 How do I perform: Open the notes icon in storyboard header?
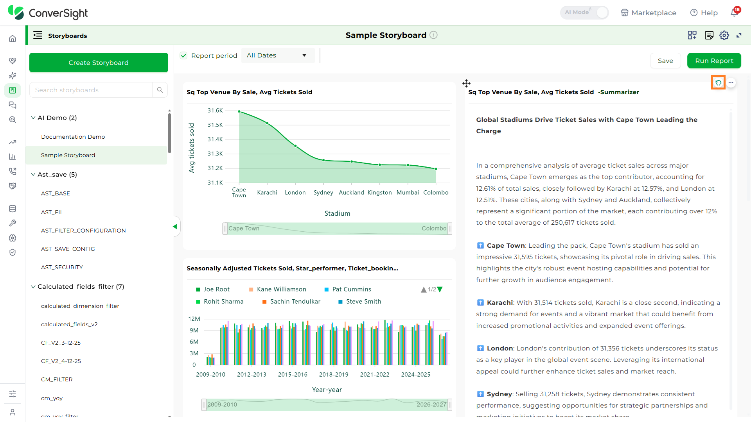[x=709, y=35]
